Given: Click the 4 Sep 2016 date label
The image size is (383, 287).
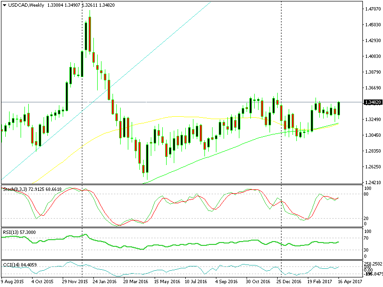Looking at the screenshot, I should coord(226,281).
